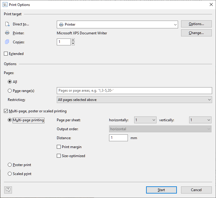
Task: Select Scaled print radio option
Action: [10, 174]
